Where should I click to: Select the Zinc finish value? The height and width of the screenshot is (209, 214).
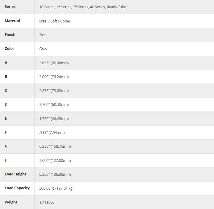pos(43,35)
